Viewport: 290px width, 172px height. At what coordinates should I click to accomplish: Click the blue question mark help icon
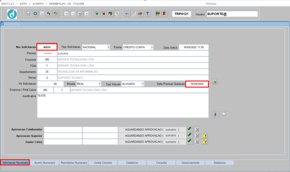coord(147,14)
